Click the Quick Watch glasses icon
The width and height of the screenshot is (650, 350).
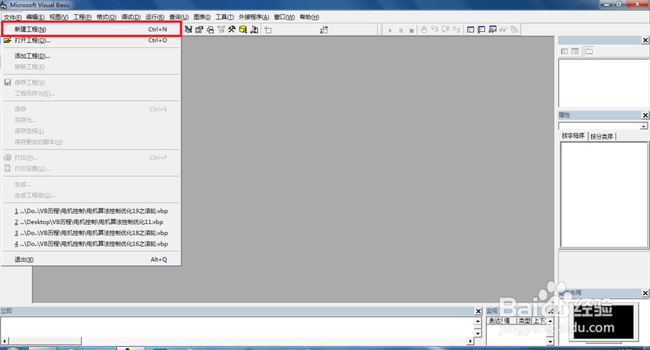503,29
